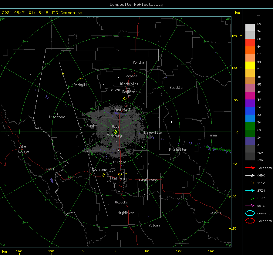Click the yellow diamond marker near RockyMH

click(81, 79)
